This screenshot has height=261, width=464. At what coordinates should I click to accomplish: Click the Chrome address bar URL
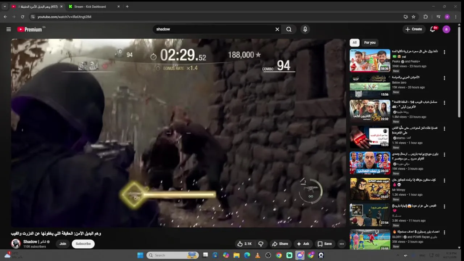(x=65, y=17)
